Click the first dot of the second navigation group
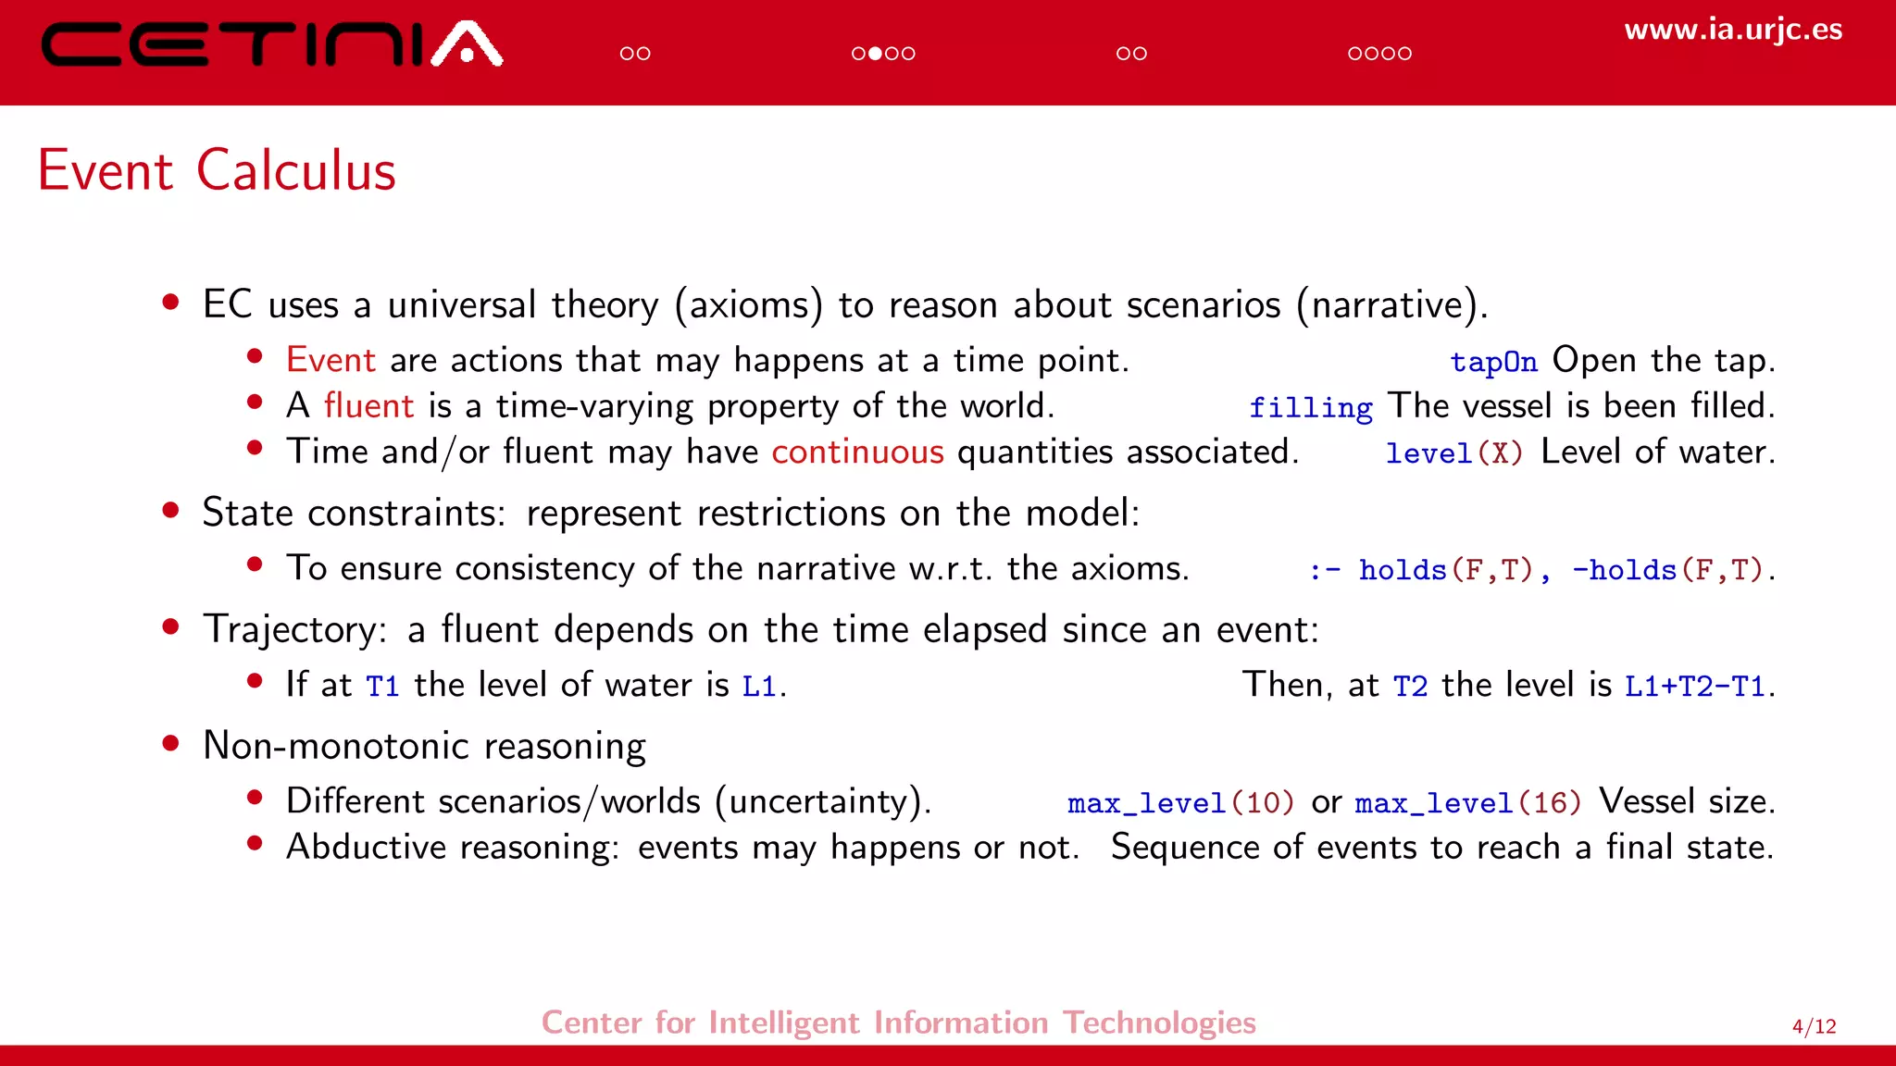 858,54
